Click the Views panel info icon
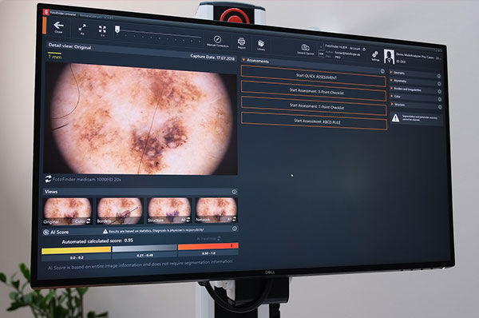 pyautogui.click(x=234, y=192)
